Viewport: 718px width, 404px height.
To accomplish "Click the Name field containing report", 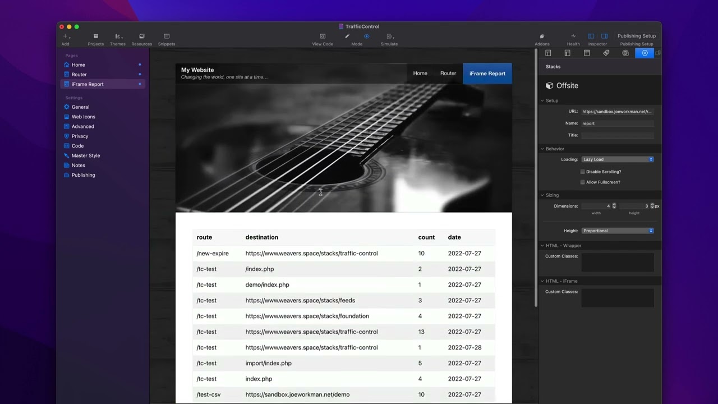I will tap(618, 123).
